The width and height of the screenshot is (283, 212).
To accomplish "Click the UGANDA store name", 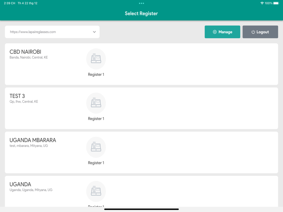I will pyautogui.click(x=20, y=185).
